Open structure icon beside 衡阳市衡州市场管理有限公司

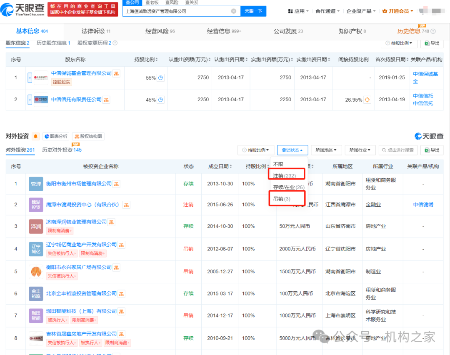[x=116, y=184]
